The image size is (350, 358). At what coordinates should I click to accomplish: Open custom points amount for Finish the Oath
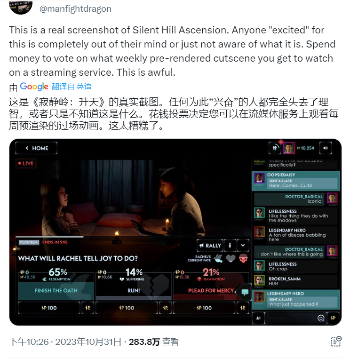(88, 308)
